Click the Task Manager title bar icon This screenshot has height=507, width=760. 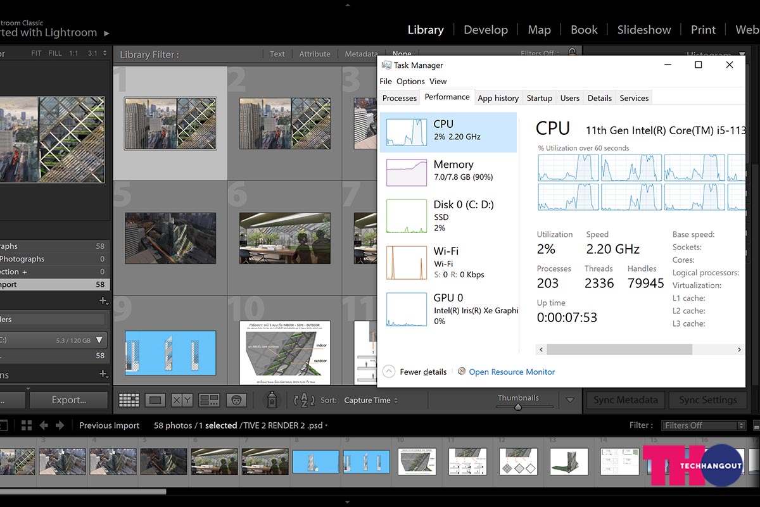pyautogui.click(x=386, y=65)
